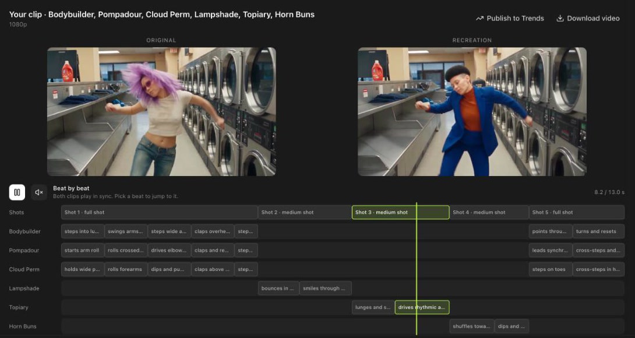Select Lampshade beat 'bounces in ...'
This screenshot has width=635, height=338.
tap(278, 288)
